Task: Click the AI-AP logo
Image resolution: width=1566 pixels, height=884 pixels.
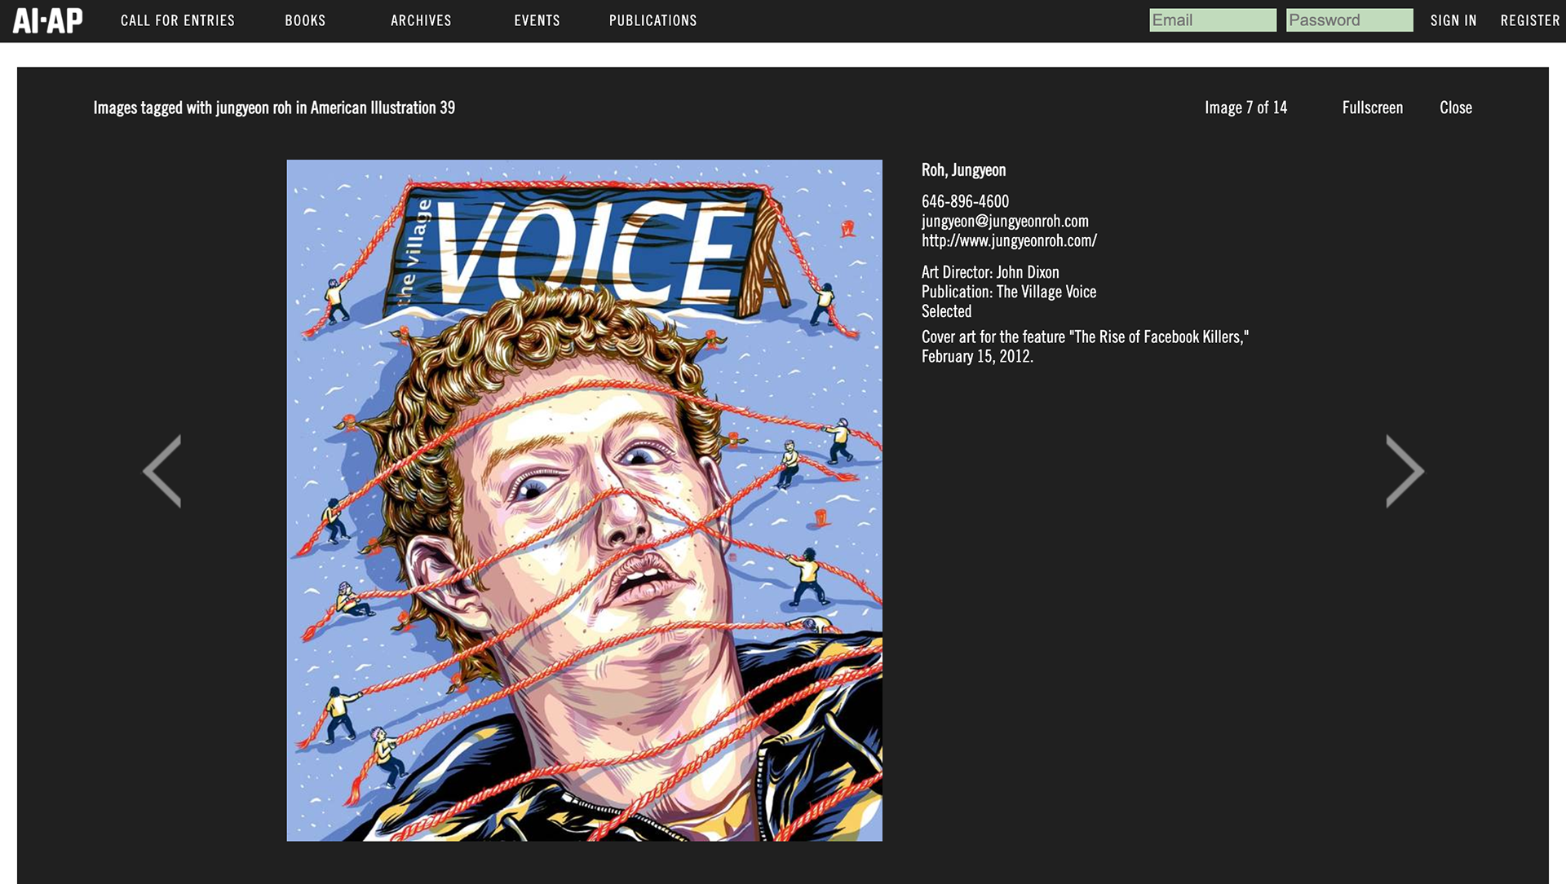Action: pos(47,20)
